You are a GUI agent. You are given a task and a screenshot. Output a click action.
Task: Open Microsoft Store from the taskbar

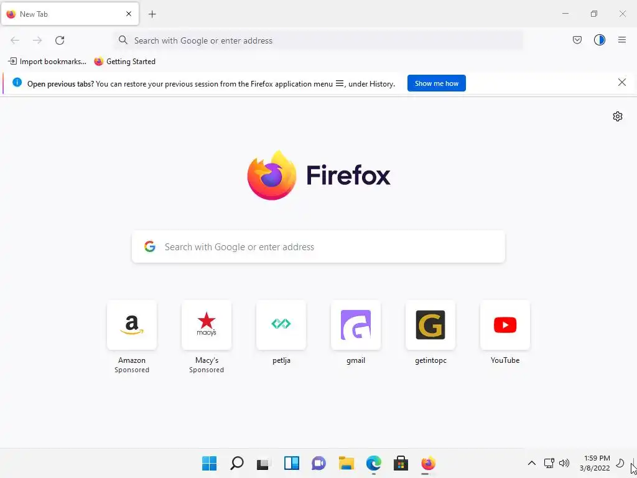click(401, 463)
